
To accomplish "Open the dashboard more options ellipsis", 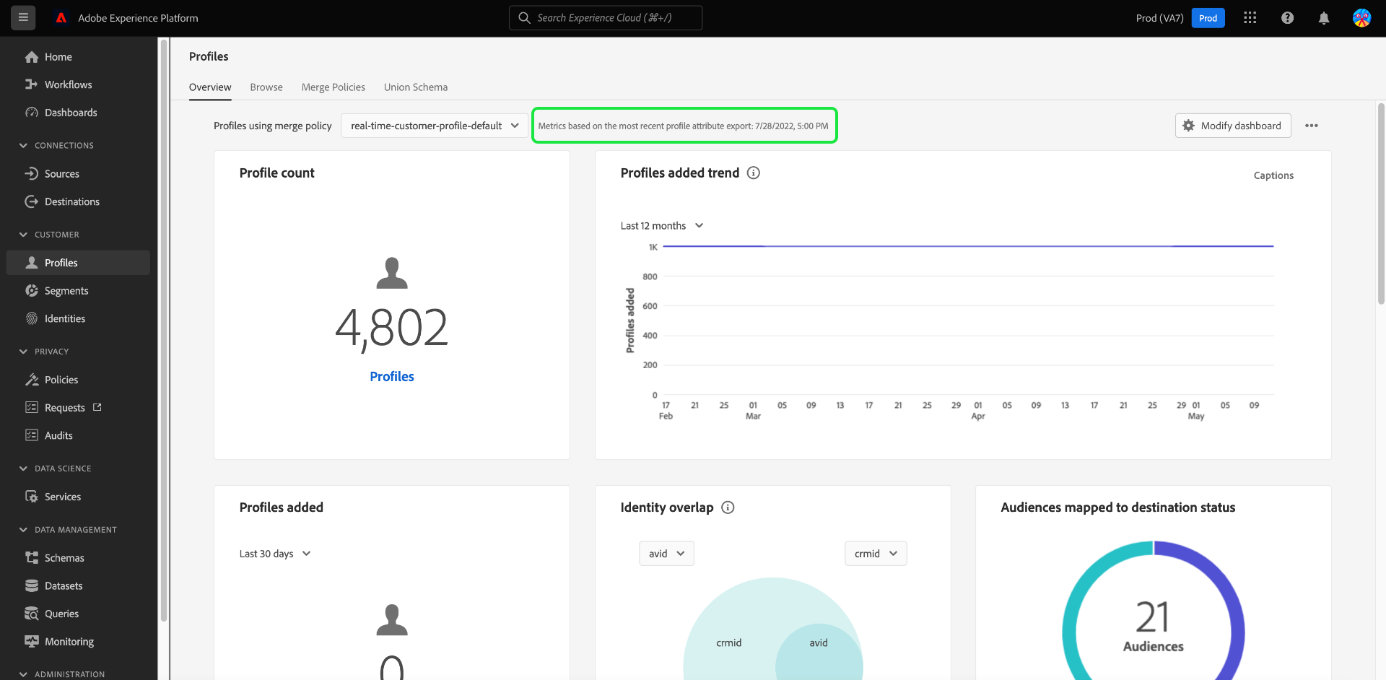I will coord(1312,126).
